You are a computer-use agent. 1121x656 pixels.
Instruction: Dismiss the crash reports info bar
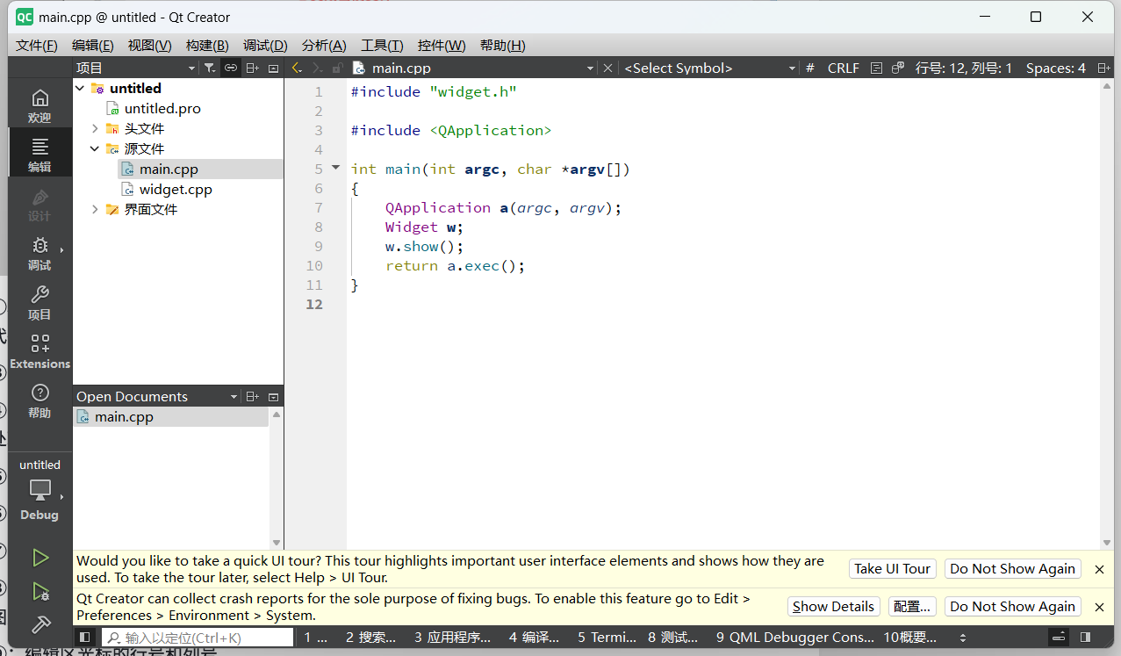(1099, 607)
